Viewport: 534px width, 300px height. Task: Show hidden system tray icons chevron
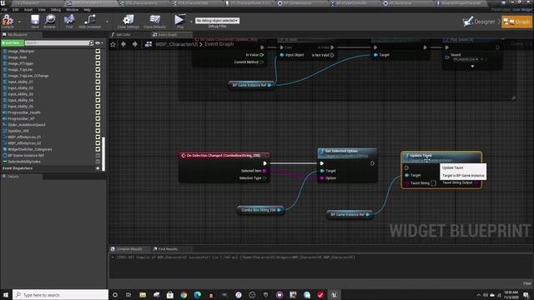coord(478,295)
